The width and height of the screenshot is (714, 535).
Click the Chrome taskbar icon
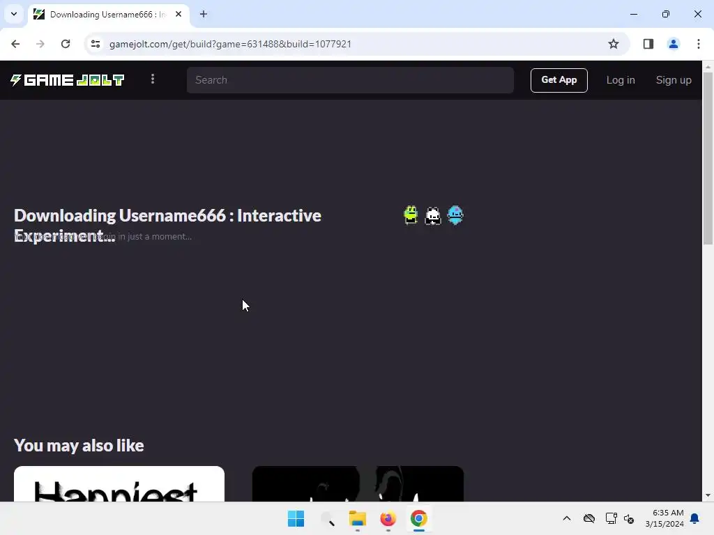[418, 518]
